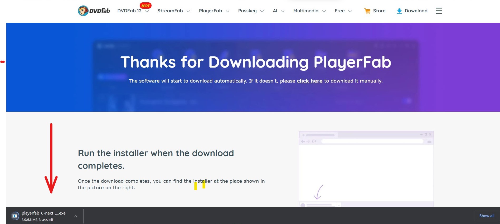500x224 pixels.
Task: Open the DVDFab 12 menu
Action: (129, 11)
